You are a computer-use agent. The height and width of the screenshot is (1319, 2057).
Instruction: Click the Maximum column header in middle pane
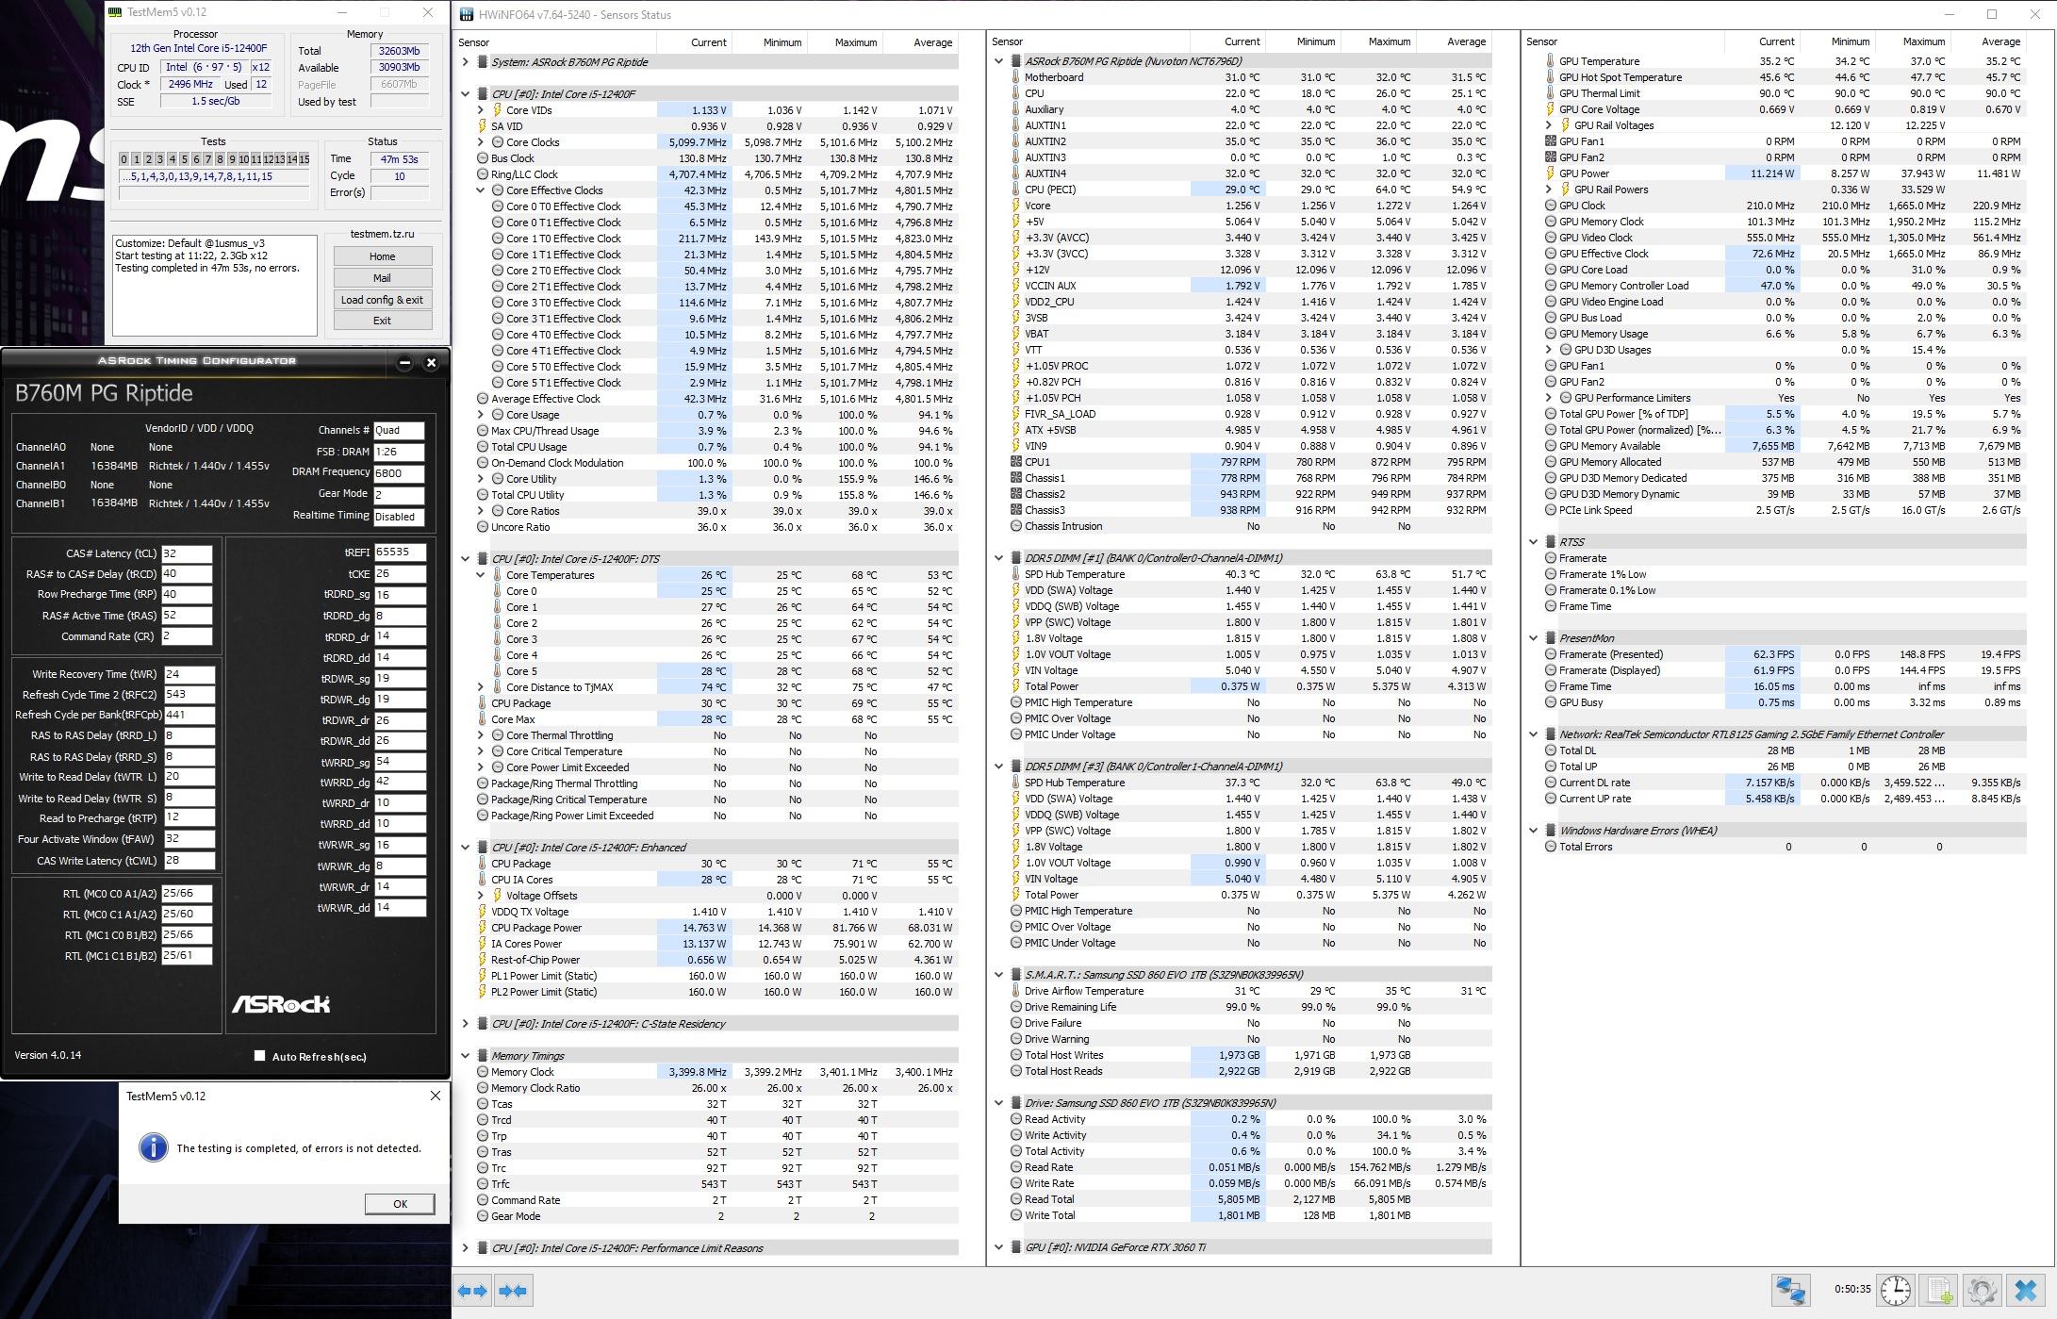tap(1389, 41)
